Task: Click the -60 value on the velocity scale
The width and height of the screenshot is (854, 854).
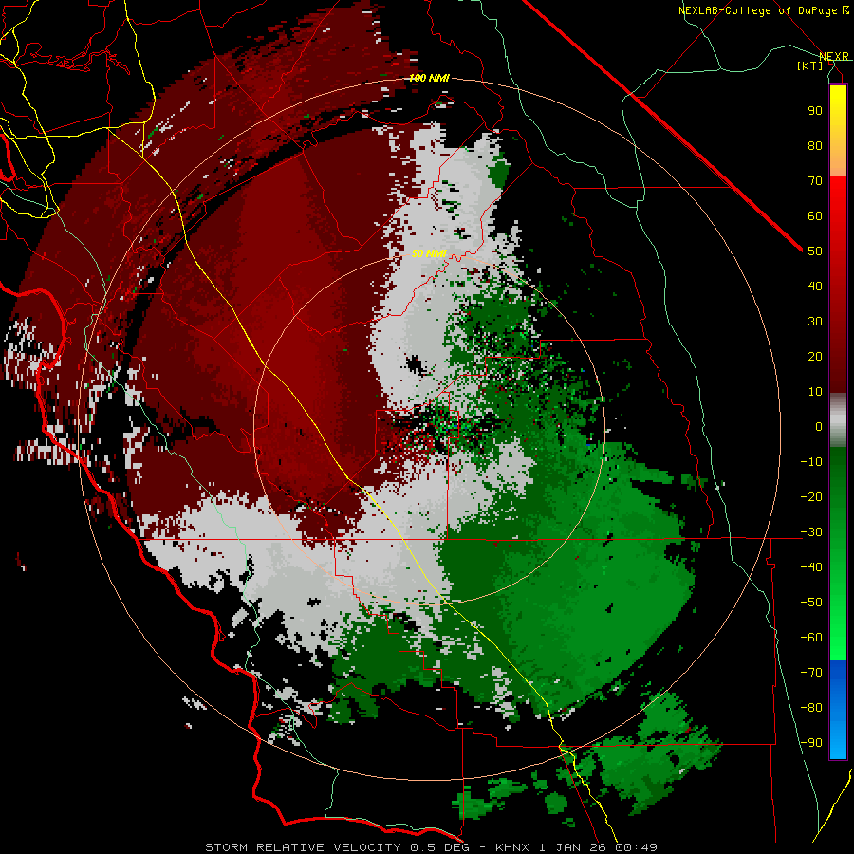Action: [x=811, y=638]
